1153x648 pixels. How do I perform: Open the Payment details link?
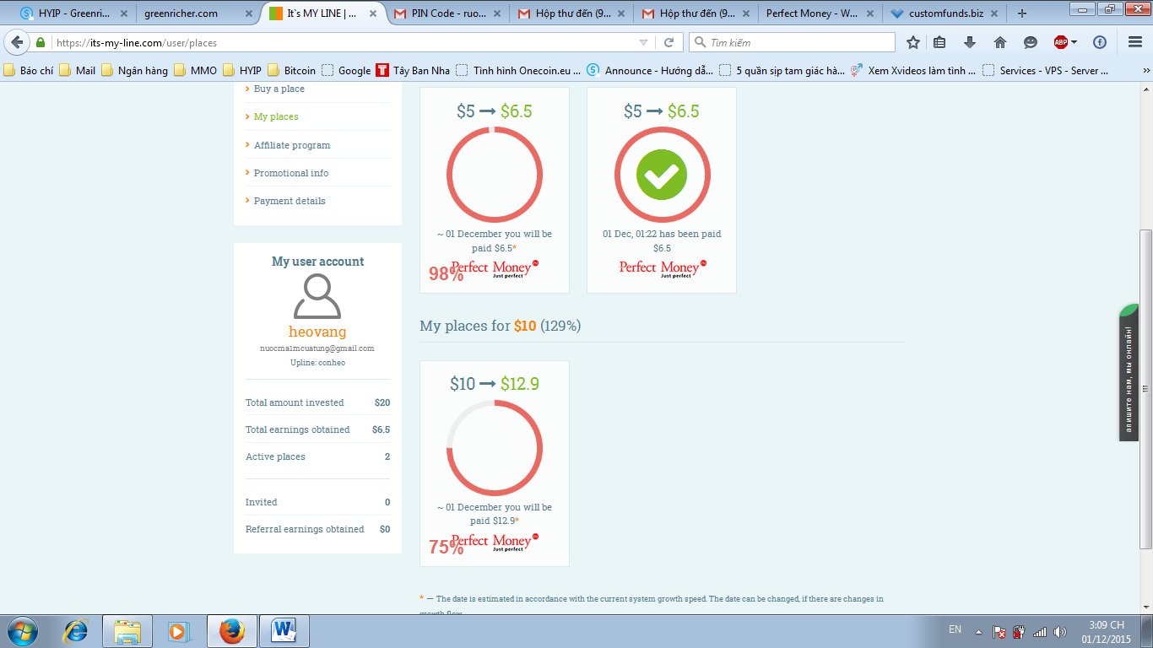(290, 201)
